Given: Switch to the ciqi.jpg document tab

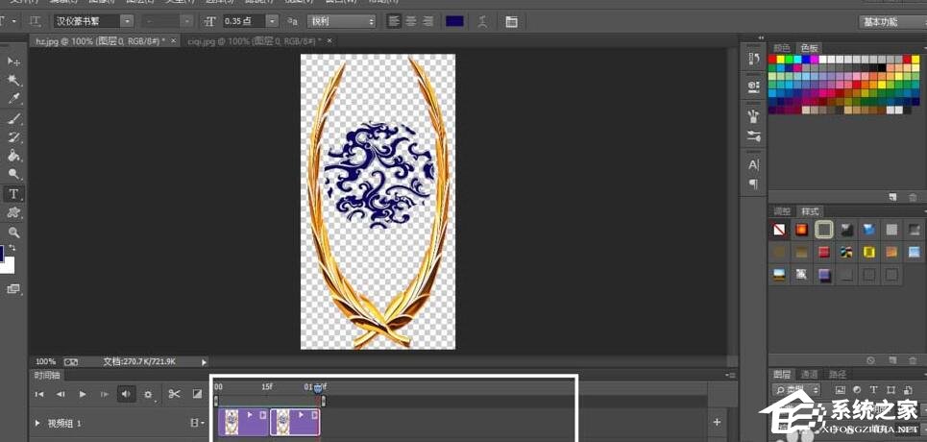Looking at the screenshot, I should pos(248,41).
